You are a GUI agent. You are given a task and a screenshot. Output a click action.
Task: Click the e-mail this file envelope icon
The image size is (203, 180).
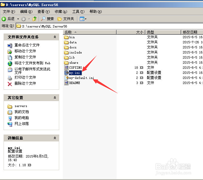[x=10, y=70]
